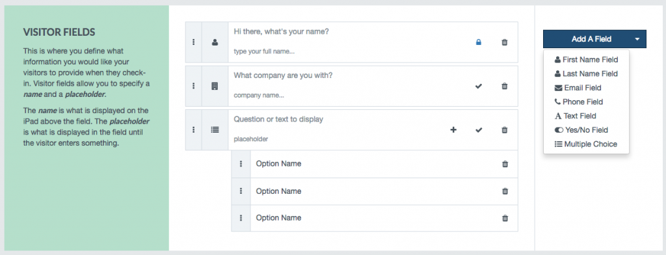Delete the first Option Name row

coord(505,164)
